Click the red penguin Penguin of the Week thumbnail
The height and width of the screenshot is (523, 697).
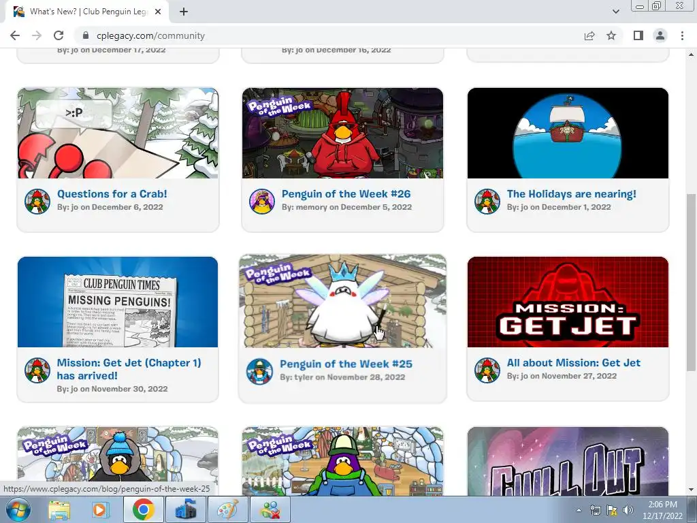point(343,133)
